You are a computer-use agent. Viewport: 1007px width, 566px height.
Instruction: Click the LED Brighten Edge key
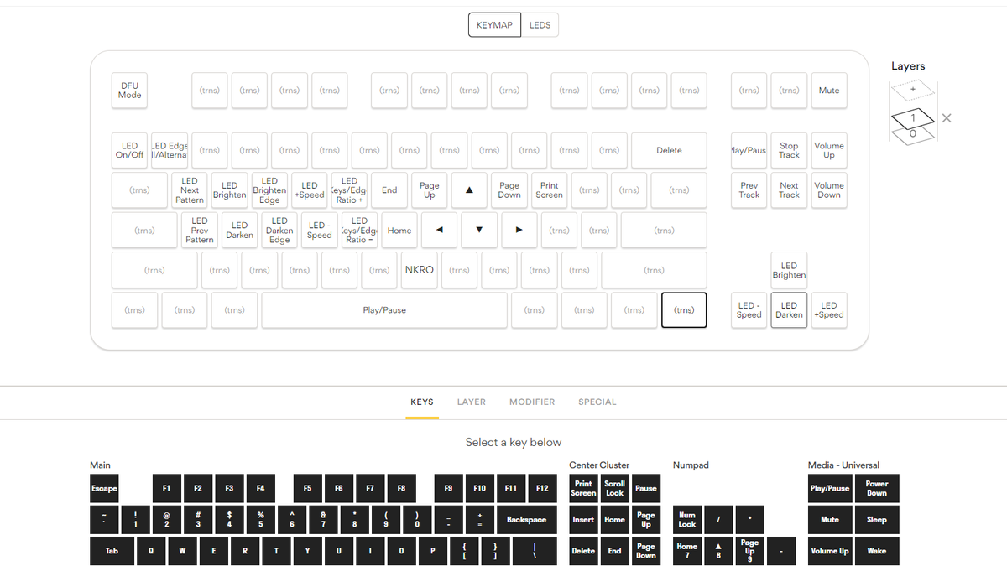(269, 190)
